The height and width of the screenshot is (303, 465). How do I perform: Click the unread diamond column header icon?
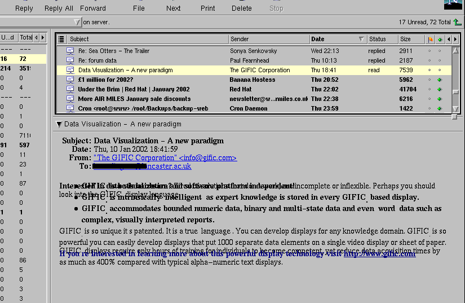(x=440, y=39)
